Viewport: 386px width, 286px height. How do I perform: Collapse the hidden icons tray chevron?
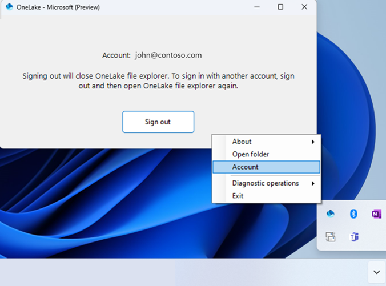click(377, 272)
